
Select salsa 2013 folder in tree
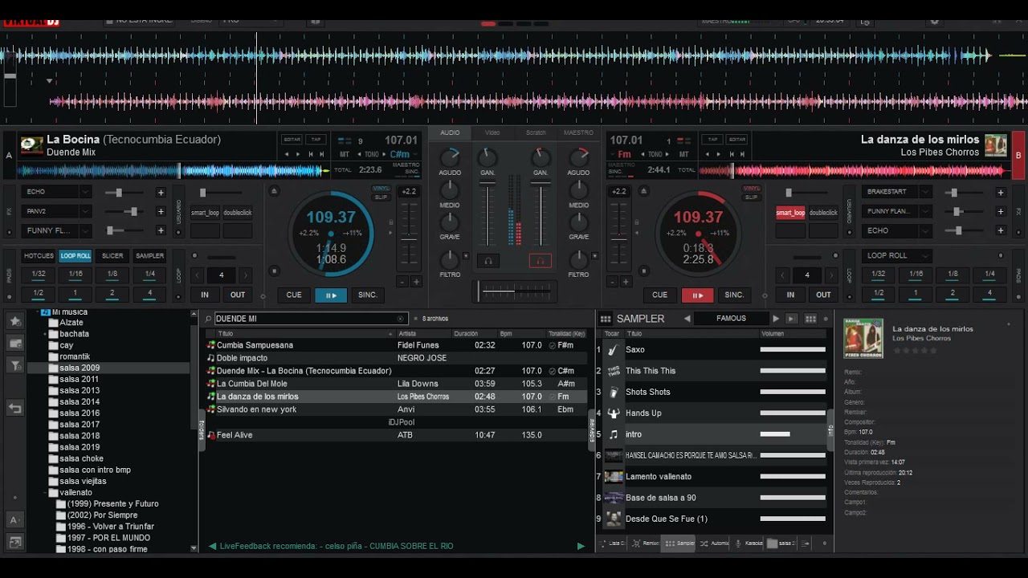80,391
